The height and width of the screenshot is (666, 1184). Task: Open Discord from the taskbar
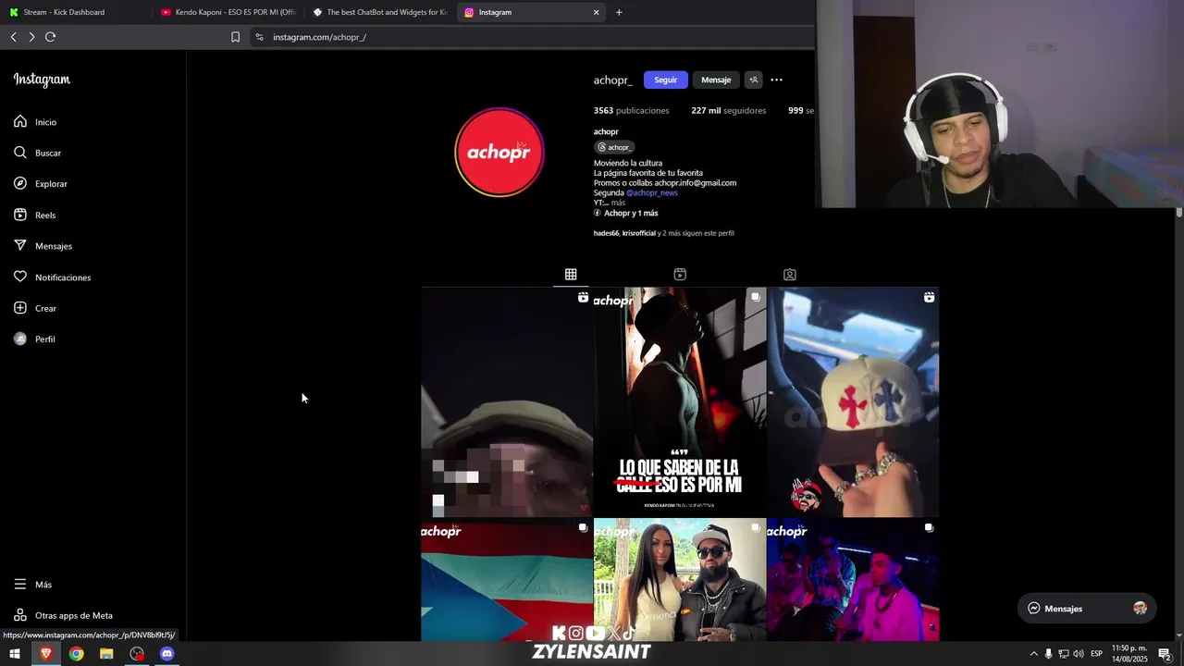[166, 654]
